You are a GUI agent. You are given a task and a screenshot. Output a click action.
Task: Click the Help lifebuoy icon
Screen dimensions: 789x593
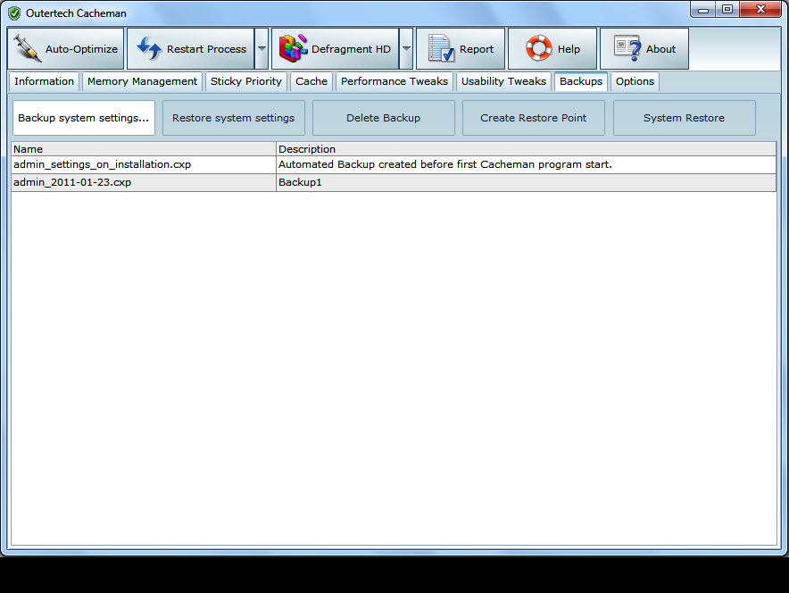(538, 48)
